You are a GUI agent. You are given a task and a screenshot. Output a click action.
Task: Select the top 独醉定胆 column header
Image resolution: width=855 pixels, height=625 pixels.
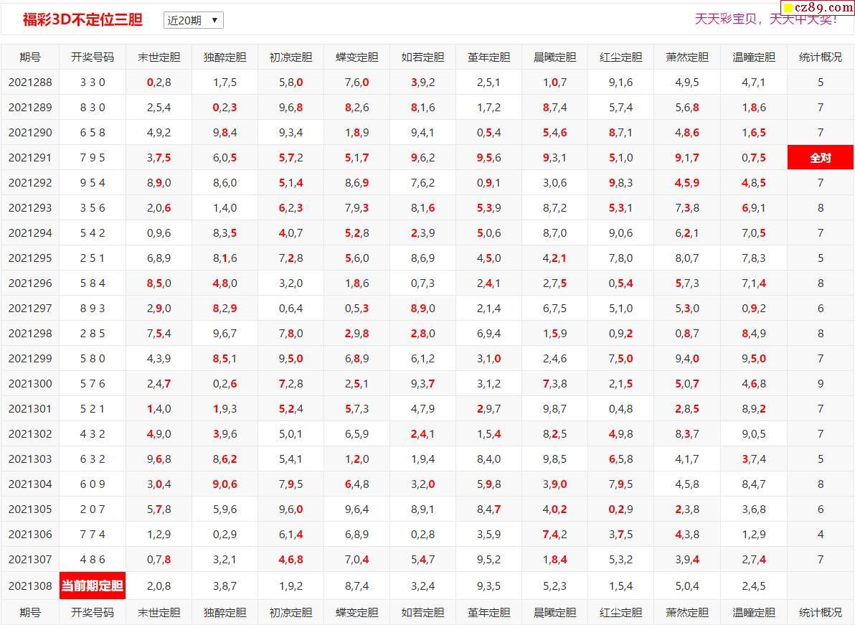(x=225, y=57)
